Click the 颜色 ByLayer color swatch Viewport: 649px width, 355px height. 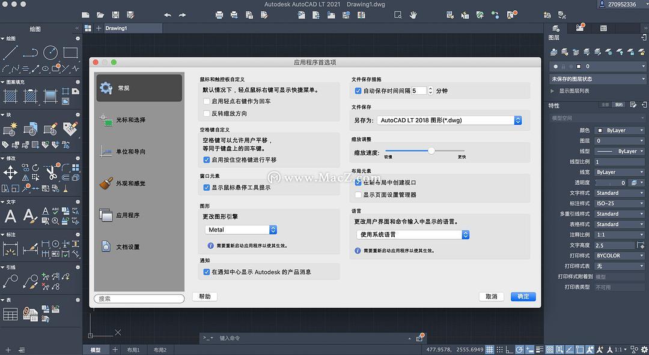[x=600, y=130]
